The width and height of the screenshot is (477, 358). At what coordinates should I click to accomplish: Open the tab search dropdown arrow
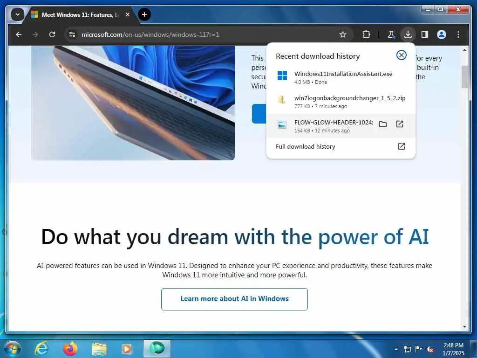pos(17,14)
